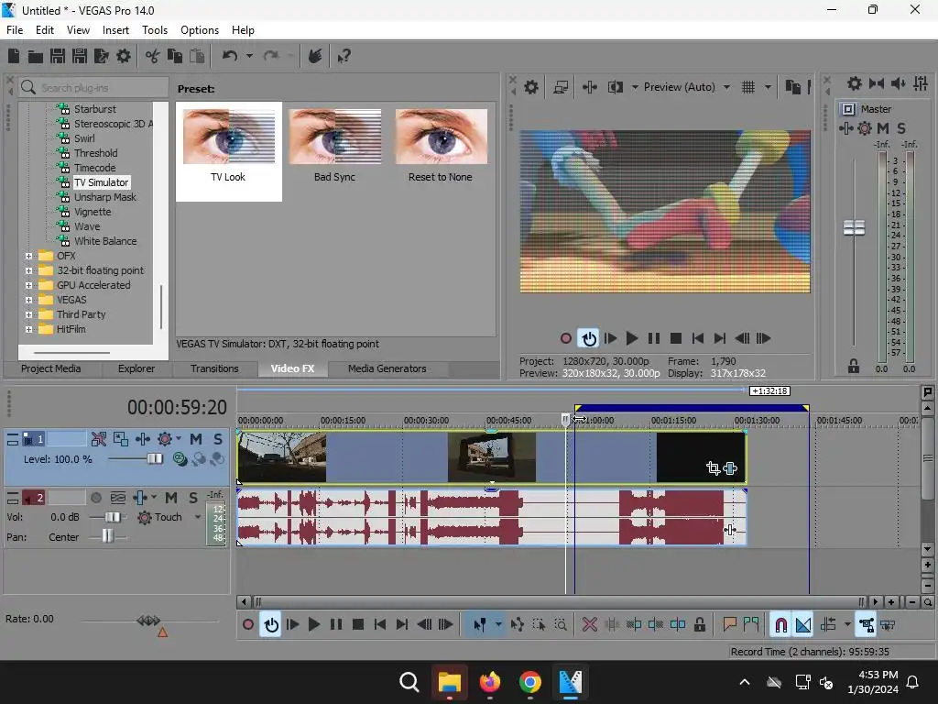The height and width of the screenshot is (704, 938).
Task: Open the Touch automation mode dropdown
Action: 198,517
